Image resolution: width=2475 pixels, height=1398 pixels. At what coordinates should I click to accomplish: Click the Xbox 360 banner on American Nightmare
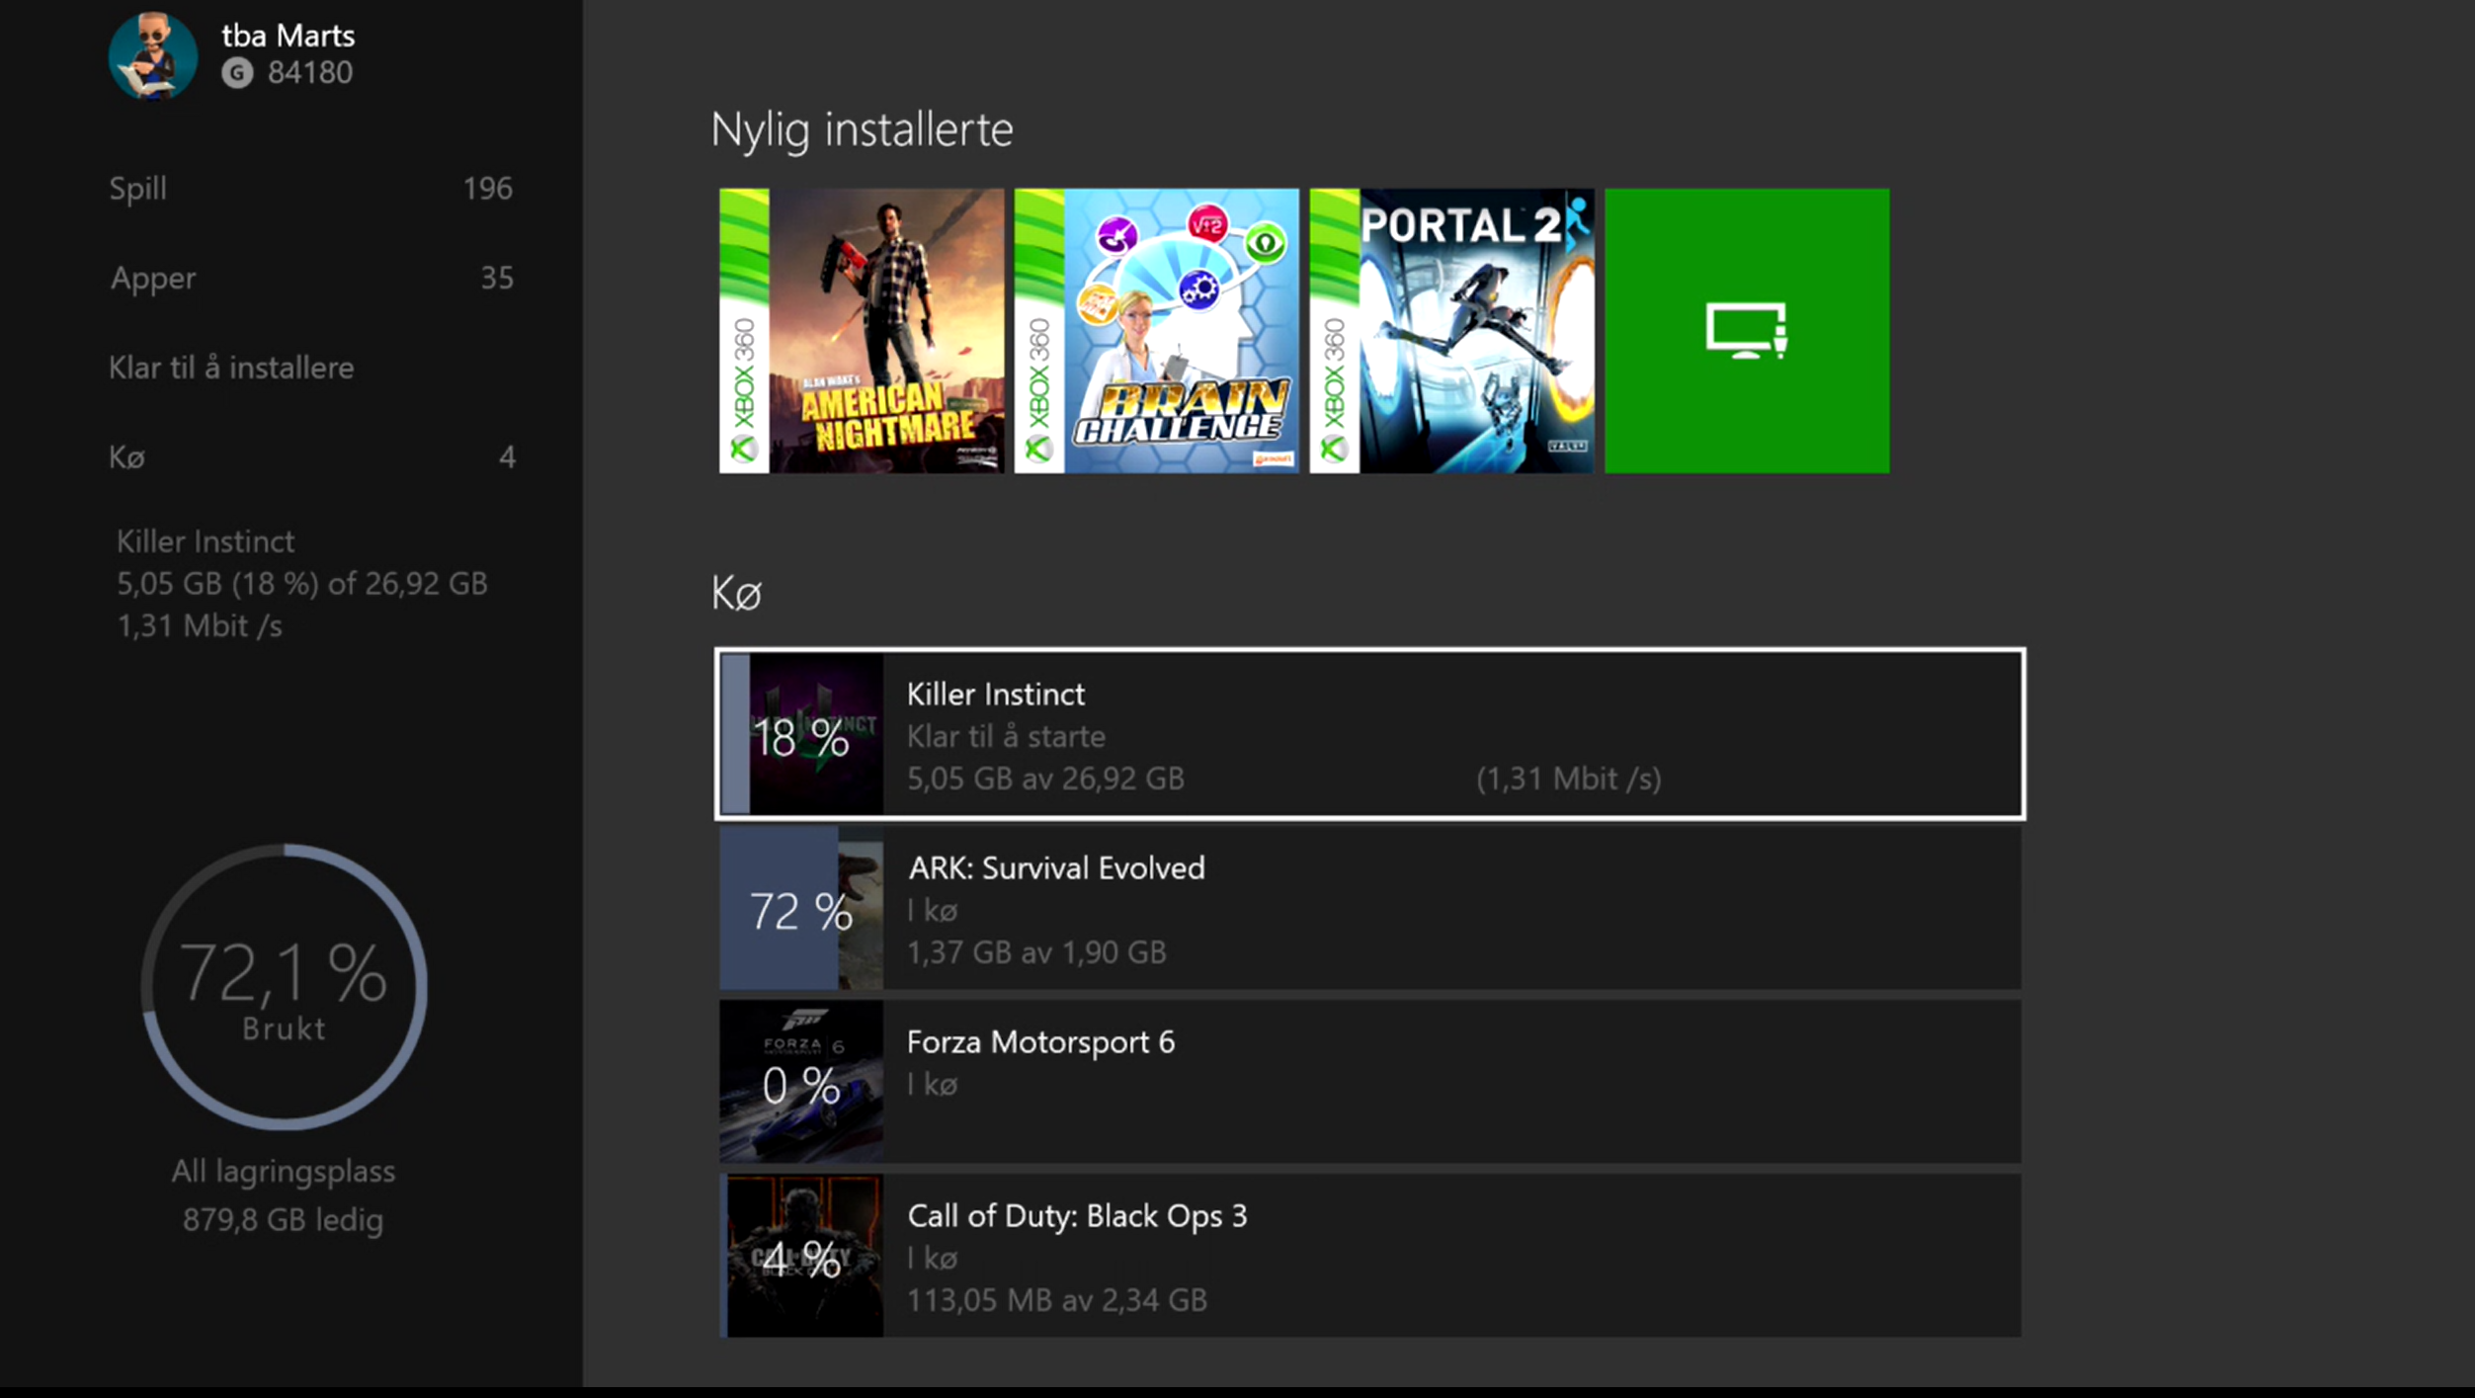pyautogui.click(x=744, y=331)
